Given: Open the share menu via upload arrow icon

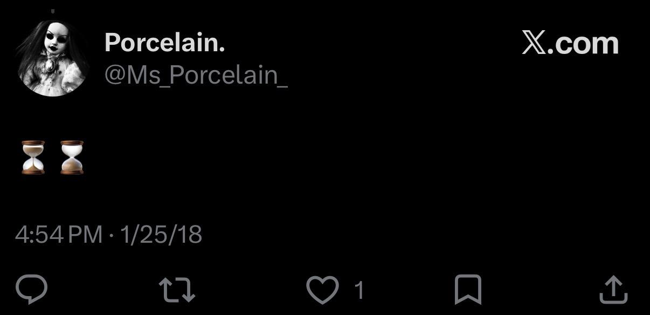Looking at the screenshot, I should click(614, 290).
